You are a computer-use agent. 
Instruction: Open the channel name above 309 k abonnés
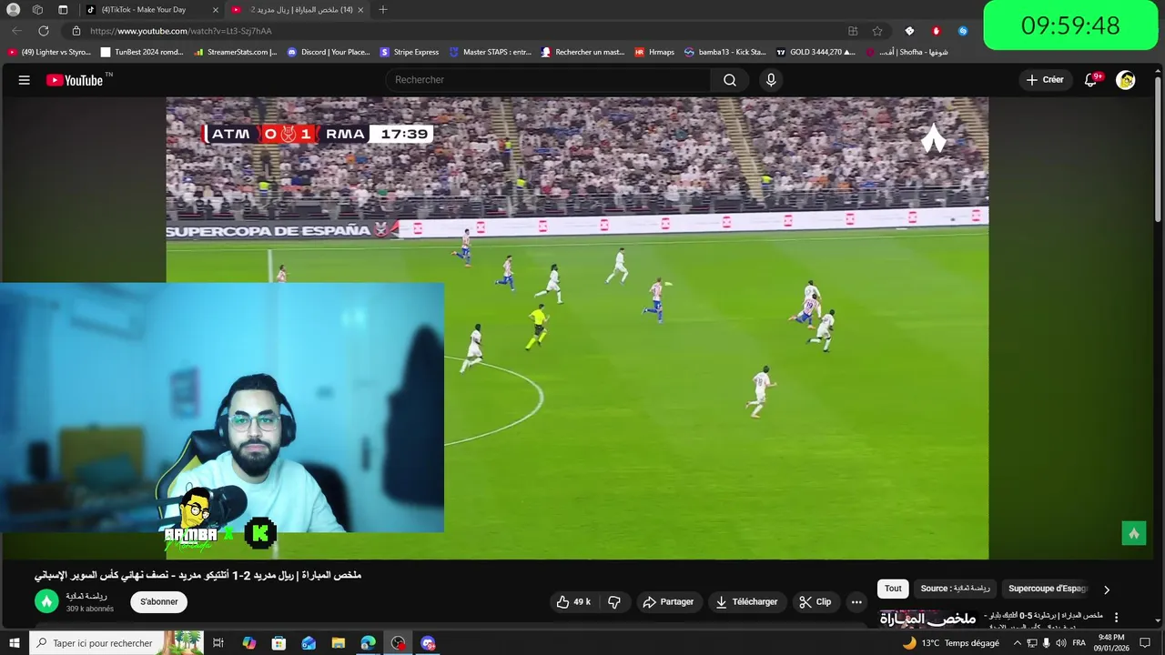pyautogui.click(x=86, y=596)
